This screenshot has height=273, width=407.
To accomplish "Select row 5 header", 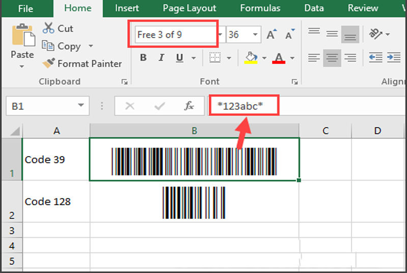I will [x=11, y=261].
